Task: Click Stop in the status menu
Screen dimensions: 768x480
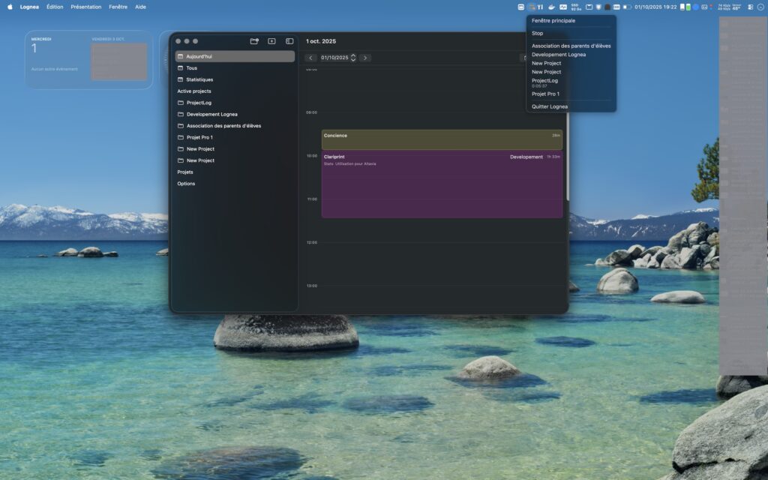Action: (538, 33)
